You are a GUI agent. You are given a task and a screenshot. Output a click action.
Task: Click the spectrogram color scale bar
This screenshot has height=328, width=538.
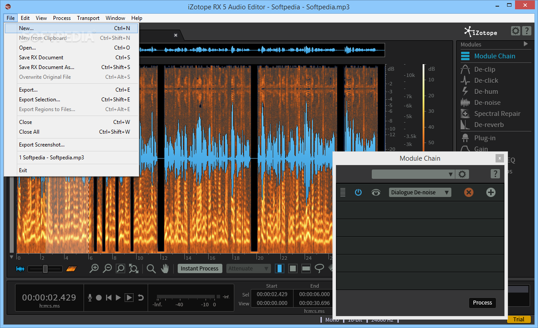coord(424,108)
